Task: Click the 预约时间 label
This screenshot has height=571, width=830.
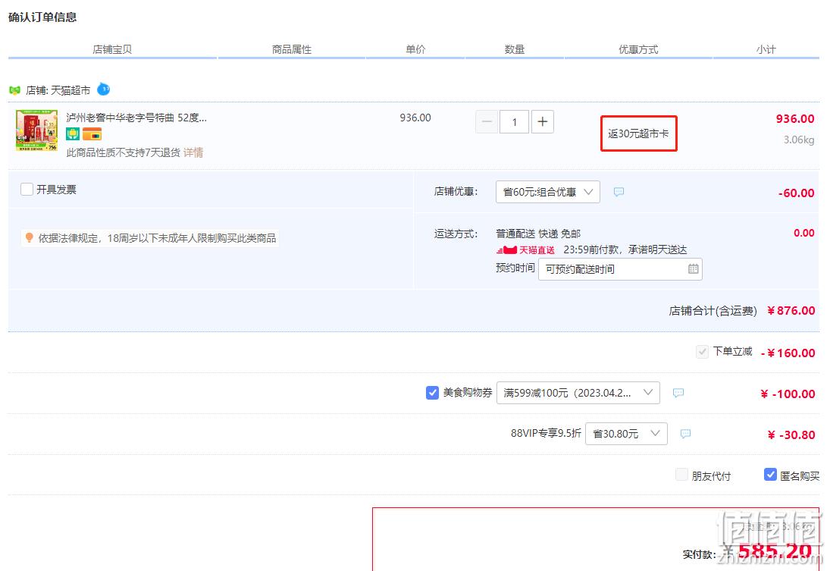Action: (x=515, y=268)
